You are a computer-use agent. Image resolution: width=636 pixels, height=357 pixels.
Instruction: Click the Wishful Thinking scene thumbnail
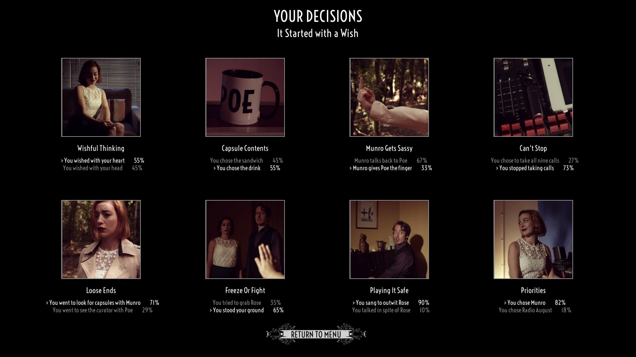[x=101, y=97]
